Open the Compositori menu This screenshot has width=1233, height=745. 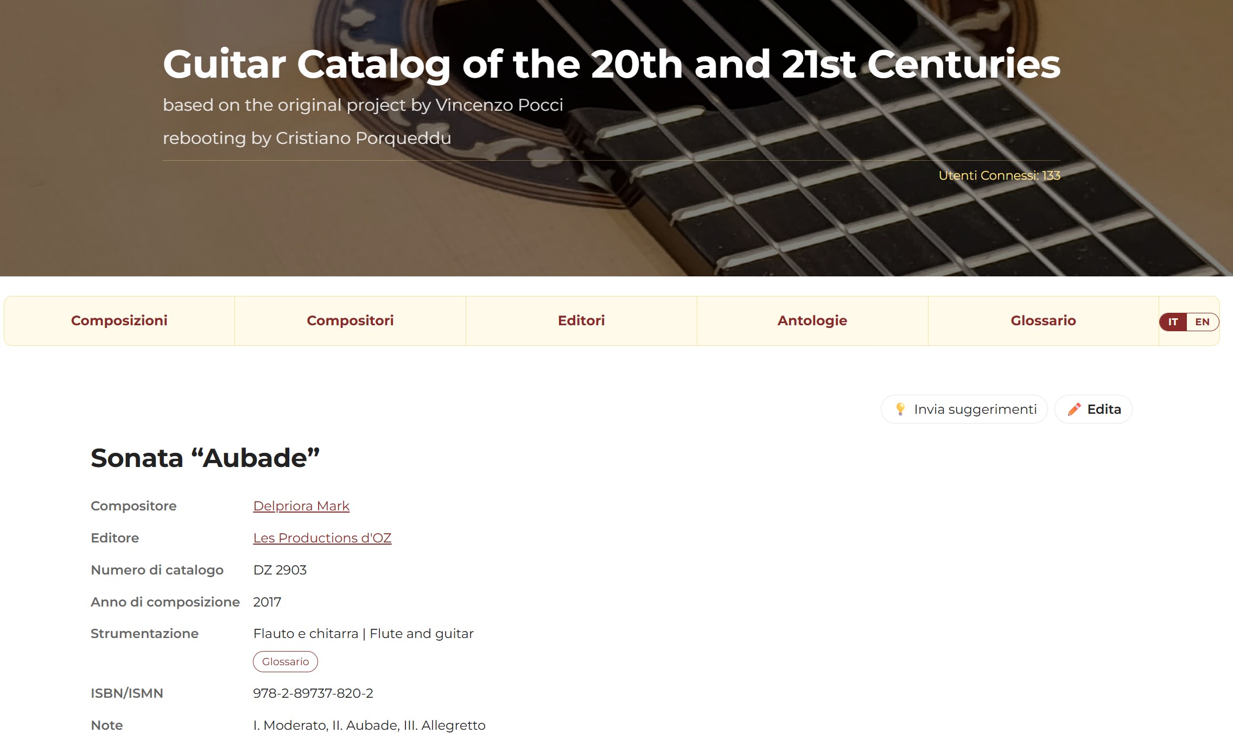(350, 321)
